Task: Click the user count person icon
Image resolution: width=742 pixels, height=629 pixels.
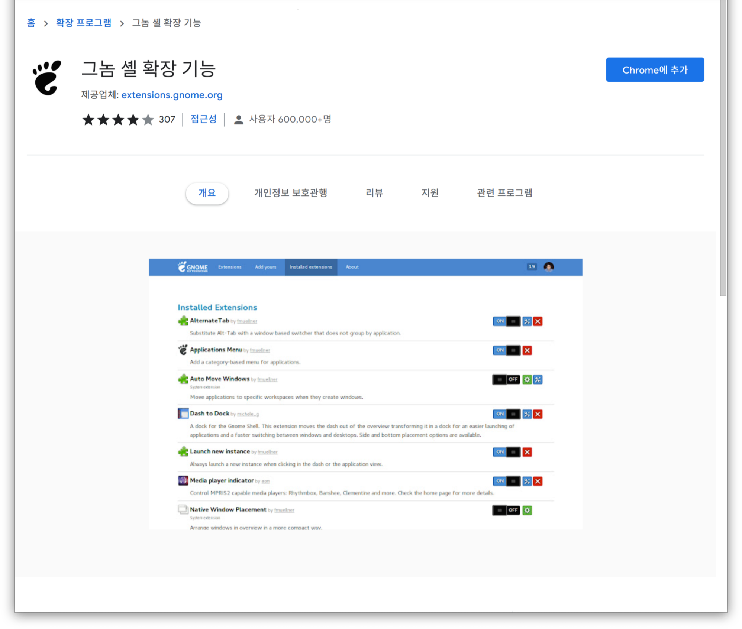Action: 239,120
